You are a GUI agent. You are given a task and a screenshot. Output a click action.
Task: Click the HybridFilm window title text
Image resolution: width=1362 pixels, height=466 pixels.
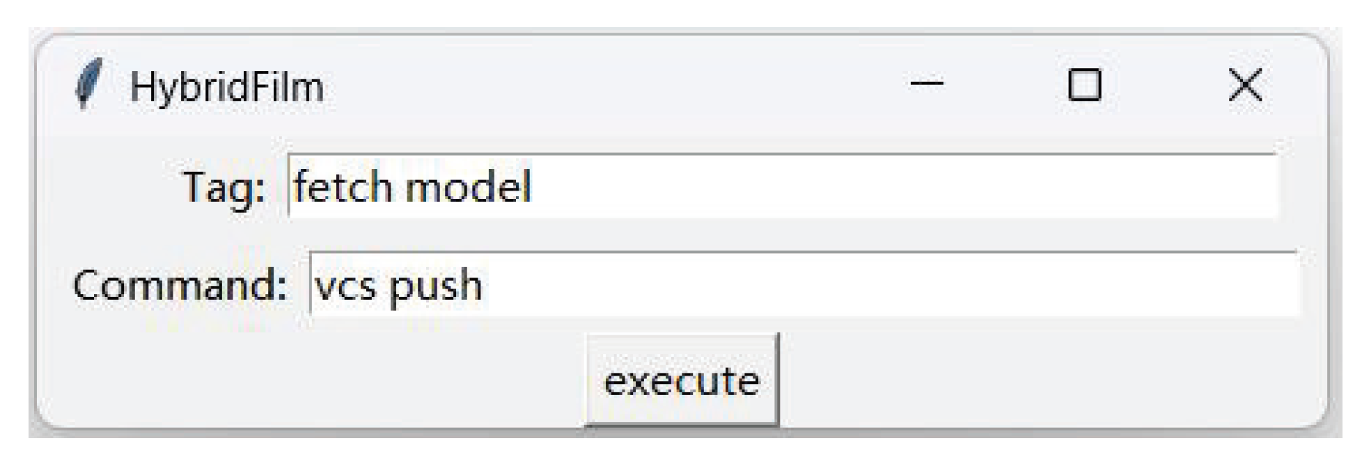[227, 88]
